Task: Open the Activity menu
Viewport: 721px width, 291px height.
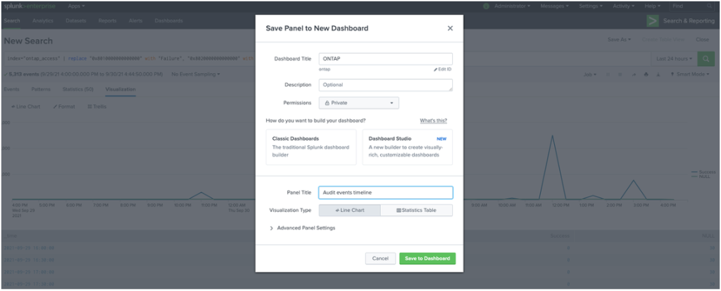Action: 624,6
